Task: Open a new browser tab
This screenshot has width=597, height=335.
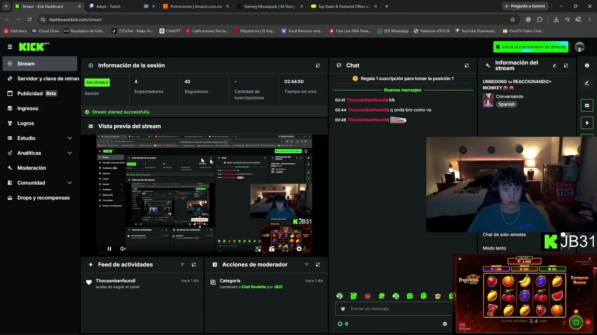Action: (x=387, y=7)
